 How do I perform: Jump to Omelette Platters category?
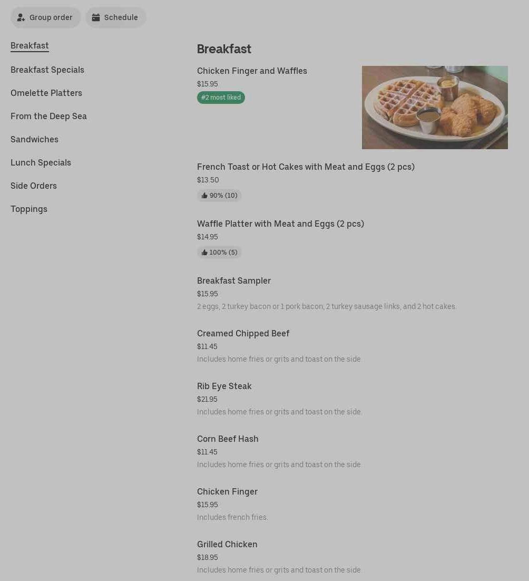[46, 93]
